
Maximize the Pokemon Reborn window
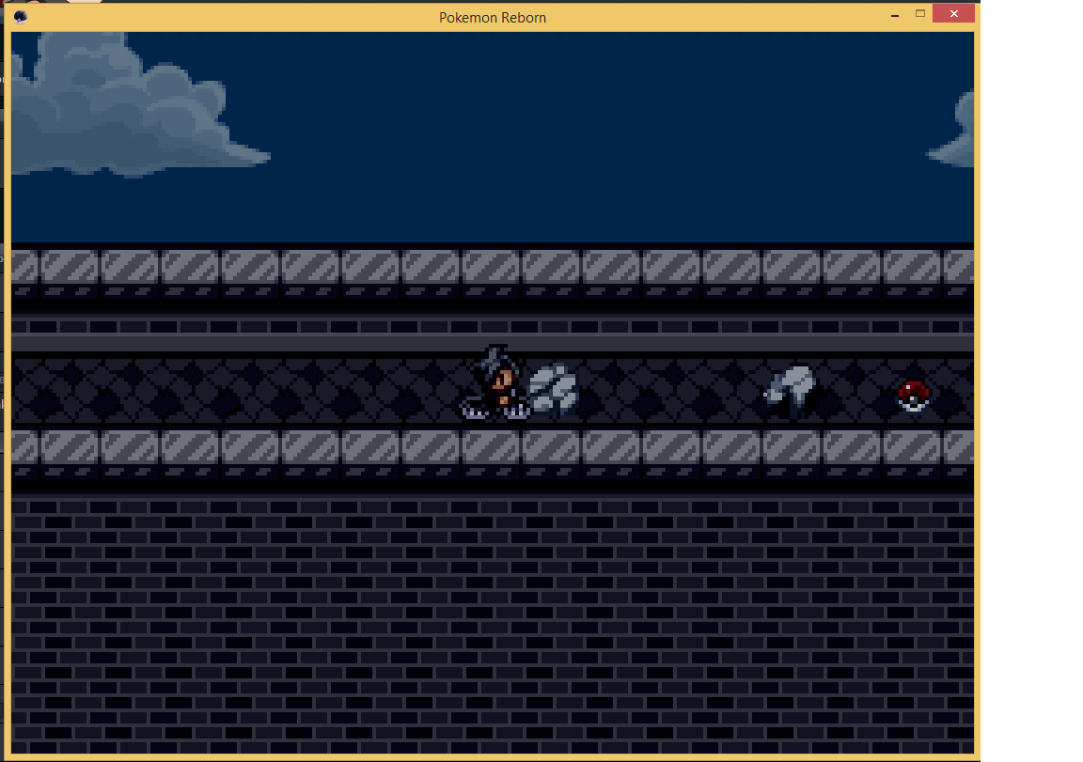pos(920,14)
